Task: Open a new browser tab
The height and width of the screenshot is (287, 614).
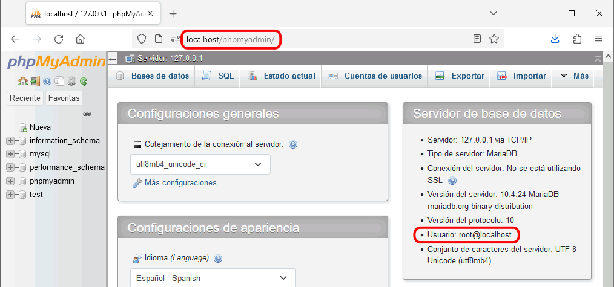Action: pos(173,14)
